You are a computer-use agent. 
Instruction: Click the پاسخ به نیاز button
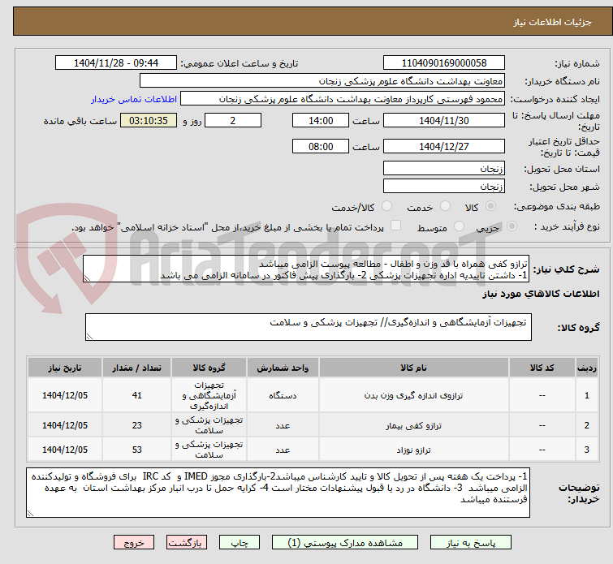(x=471, y=543)
